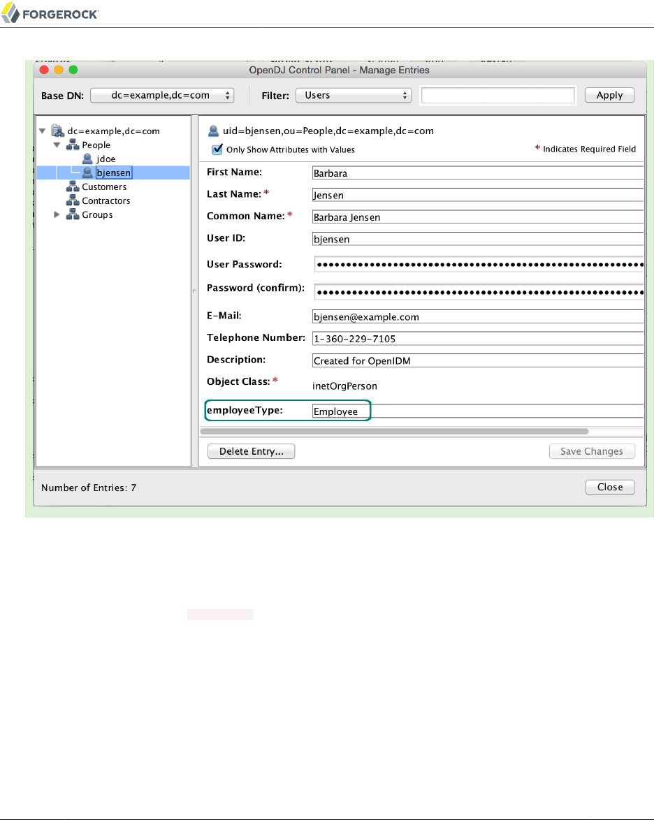Select the Customers entry in tree
This screenshot has height=820, width=654.
104,186
